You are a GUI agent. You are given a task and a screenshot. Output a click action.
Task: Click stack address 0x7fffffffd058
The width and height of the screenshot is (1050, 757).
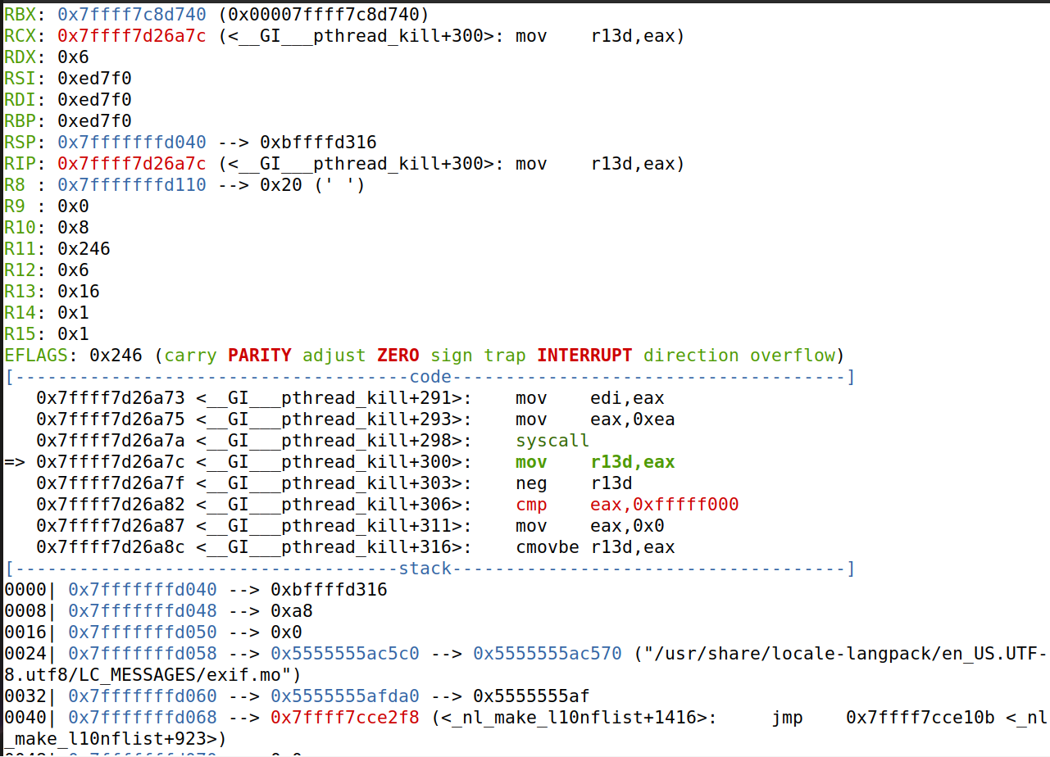[143, 654]
